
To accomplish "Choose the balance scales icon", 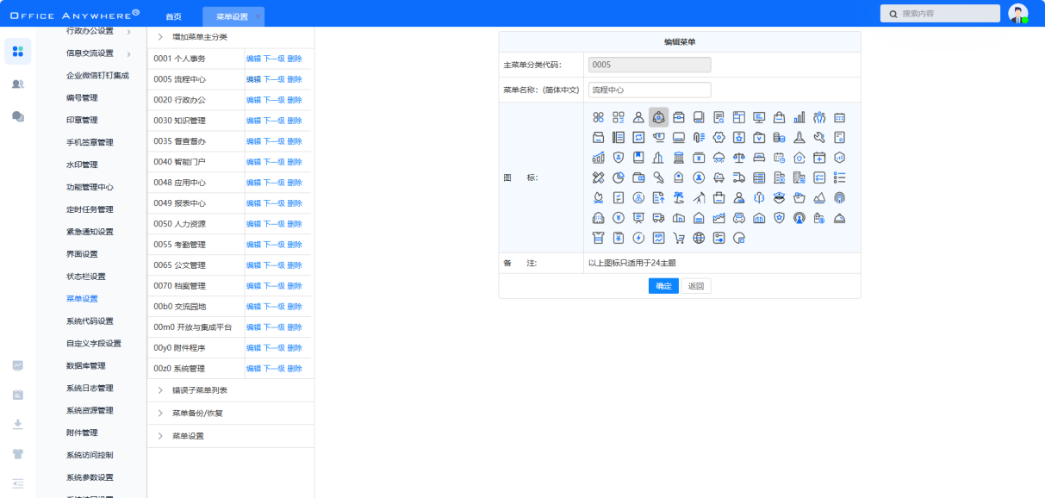I will pos(739,158).
